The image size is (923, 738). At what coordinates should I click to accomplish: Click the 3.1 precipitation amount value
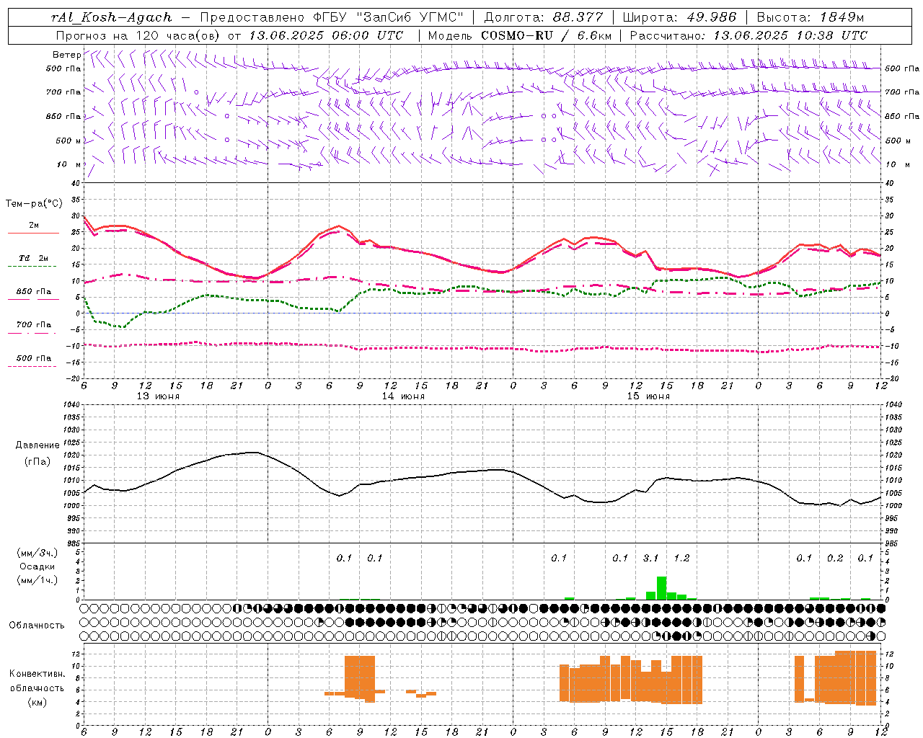pos(651,558)
